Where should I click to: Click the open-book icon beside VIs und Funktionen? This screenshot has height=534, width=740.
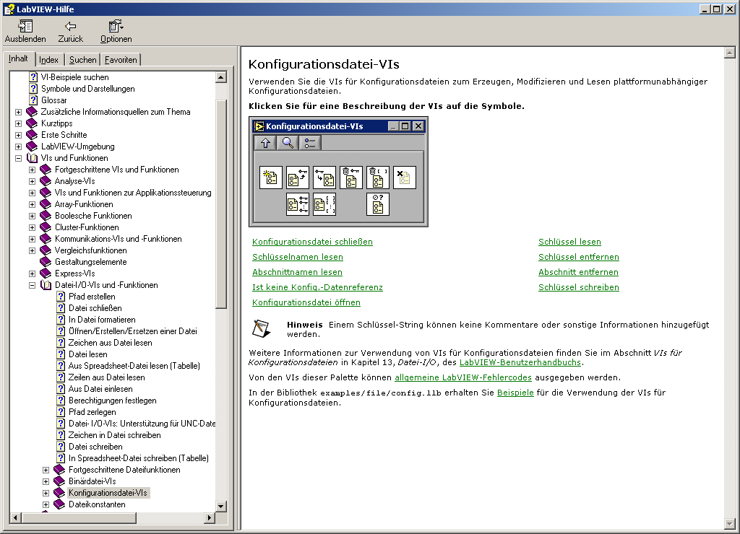(x=32, y=158)
